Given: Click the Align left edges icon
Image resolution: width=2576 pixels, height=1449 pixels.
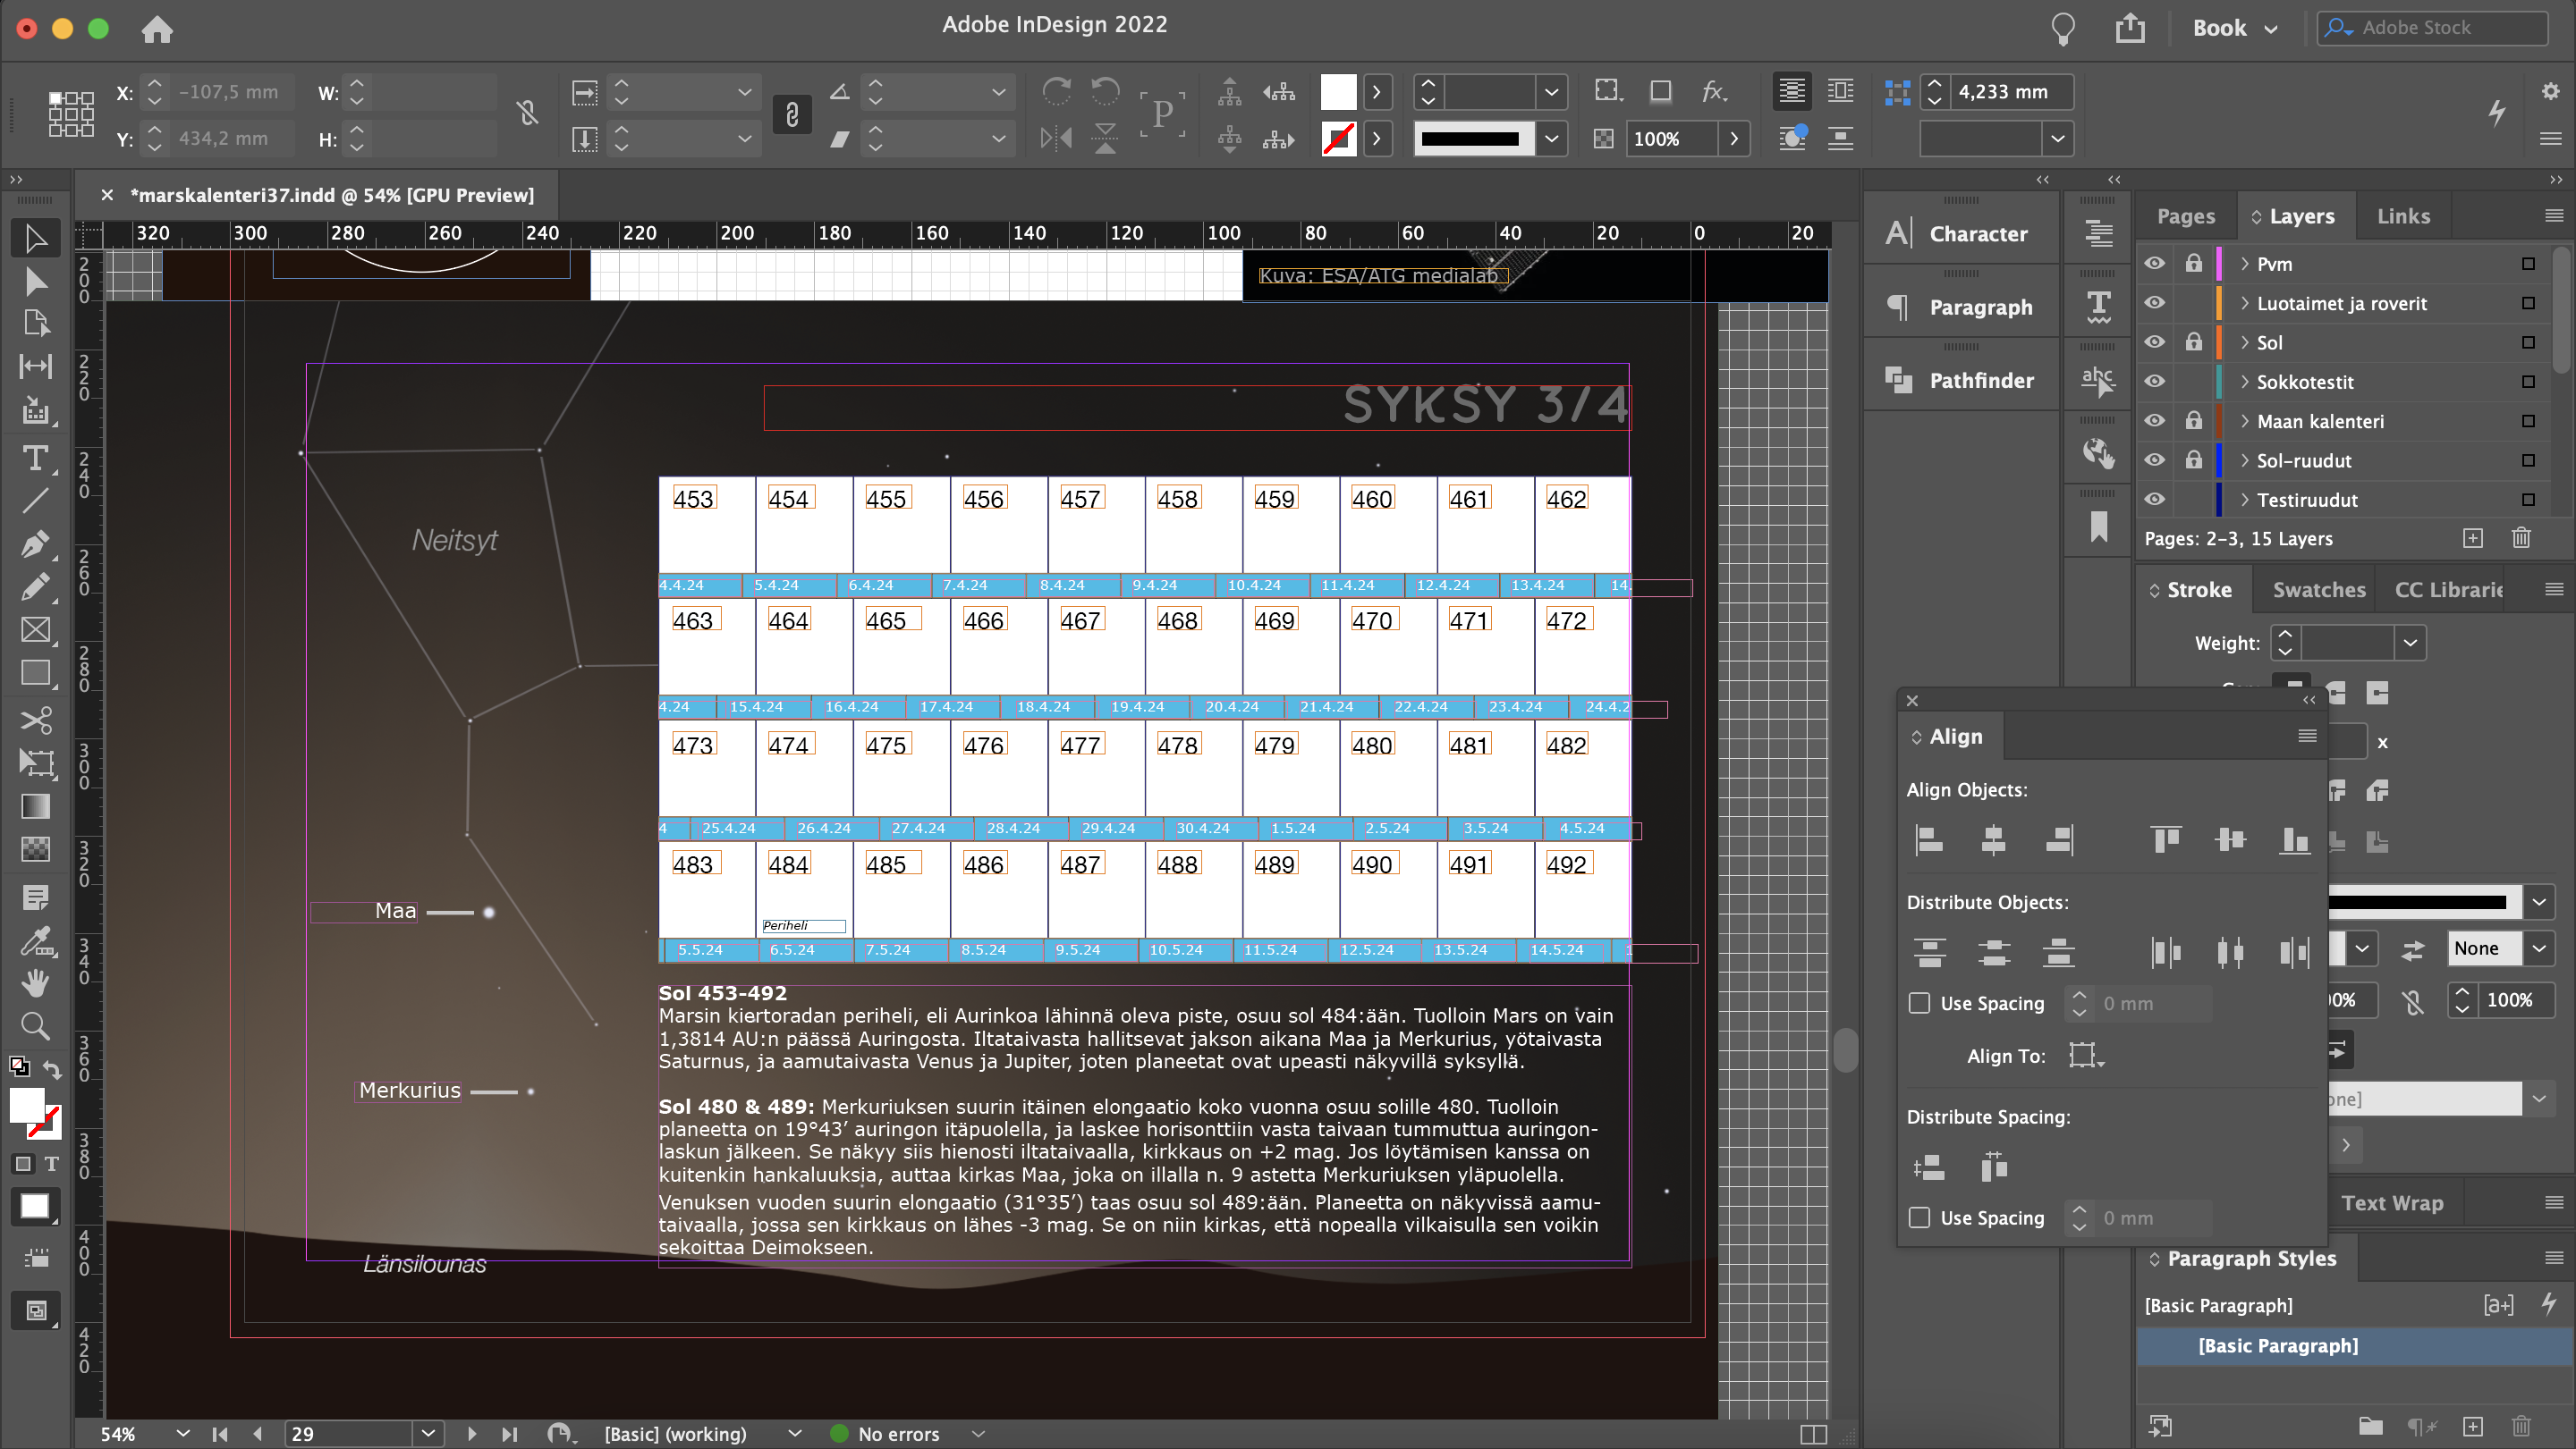Looking at the screenshot, I should click(x=1928, y=839).
